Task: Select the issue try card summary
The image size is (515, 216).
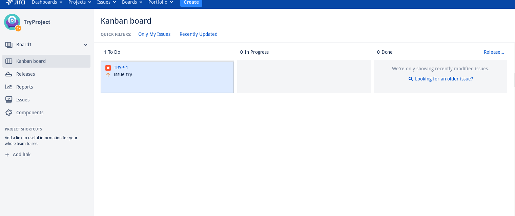Action: click(x=123, y=74)
